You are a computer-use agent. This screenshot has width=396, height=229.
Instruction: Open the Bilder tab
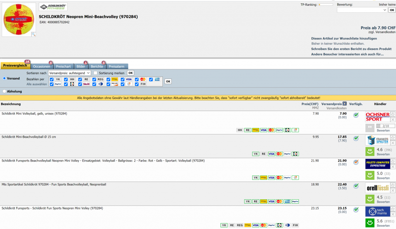tap(81, 67)
